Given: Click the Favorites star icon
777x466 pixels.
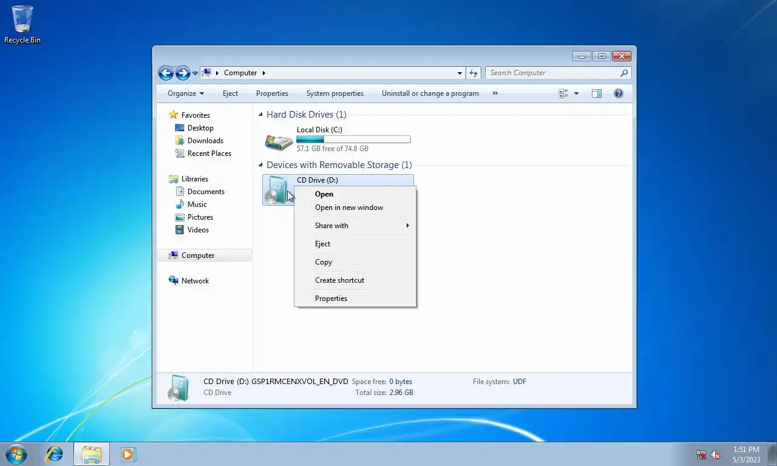Looking at the screenshot, I should click(x=174, y=115).
